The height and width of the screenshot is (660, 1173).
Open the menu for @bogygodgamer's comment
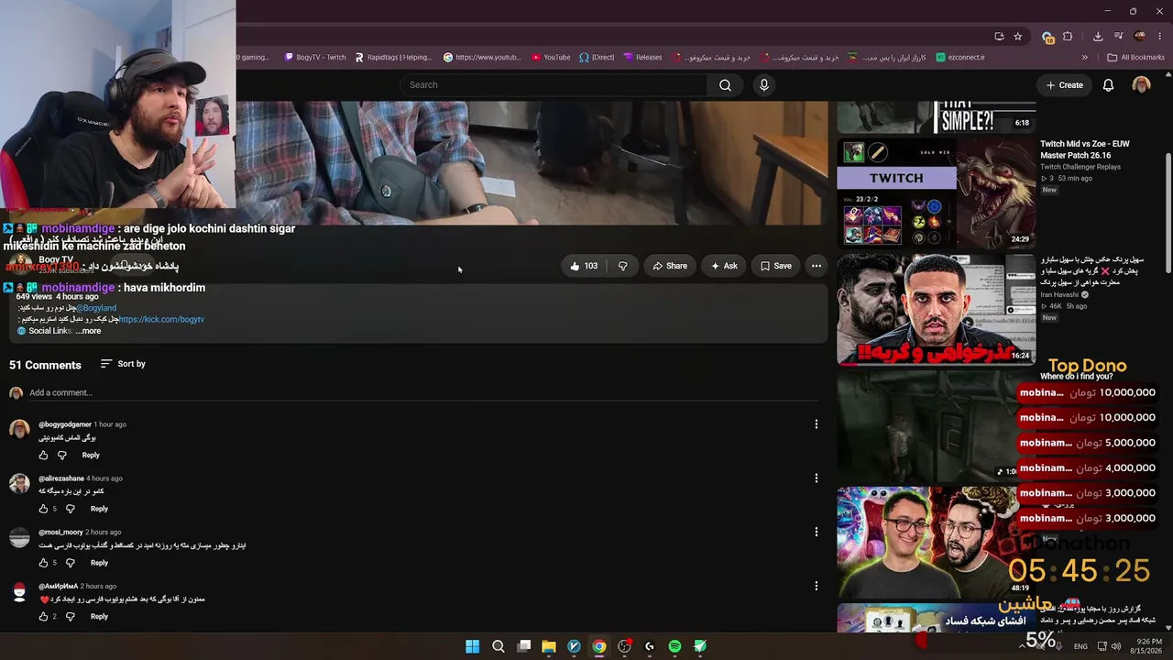[816, 424]
